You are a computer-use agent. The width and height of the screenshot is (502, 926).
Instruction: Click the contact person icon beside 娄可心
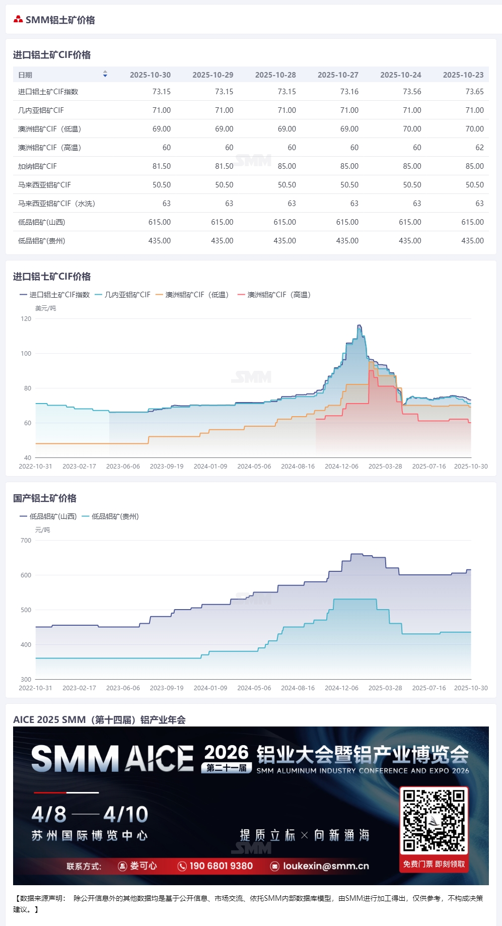click(122, 866)
